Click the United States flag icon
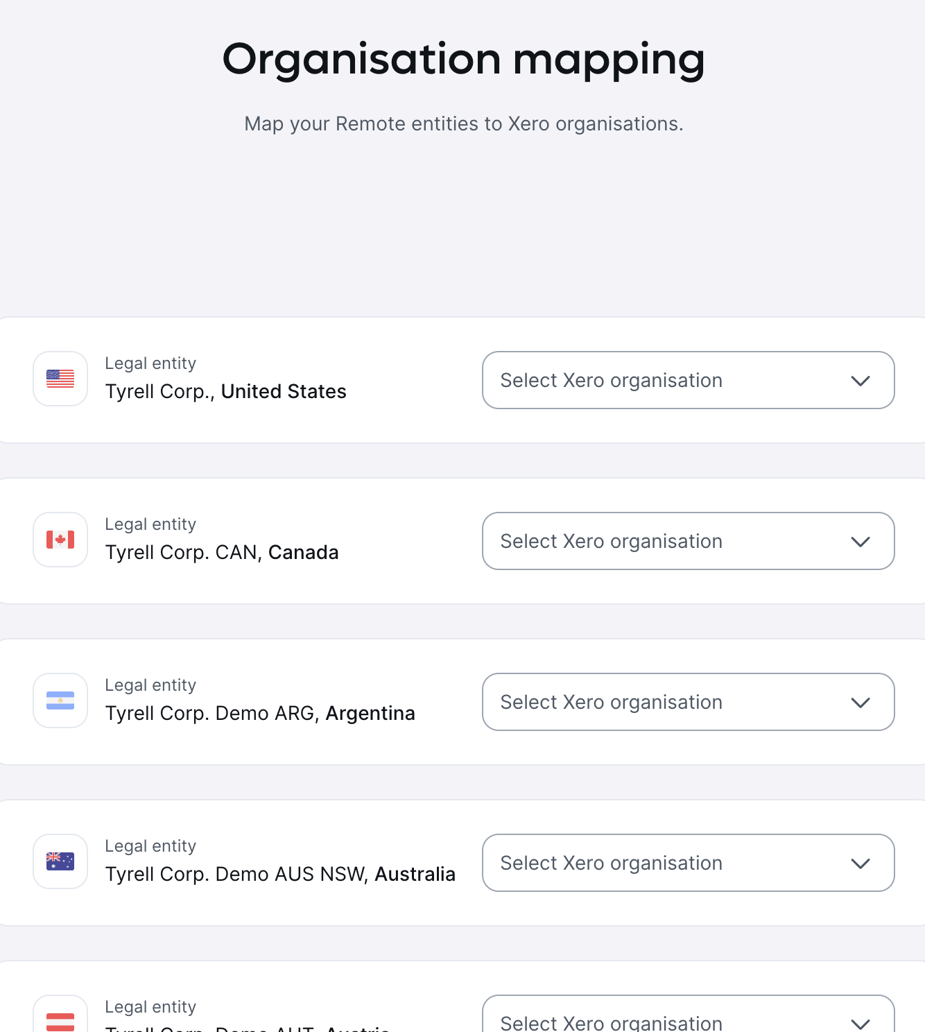The width and height of the screenshot is (925, 1032). click(60, 379)
